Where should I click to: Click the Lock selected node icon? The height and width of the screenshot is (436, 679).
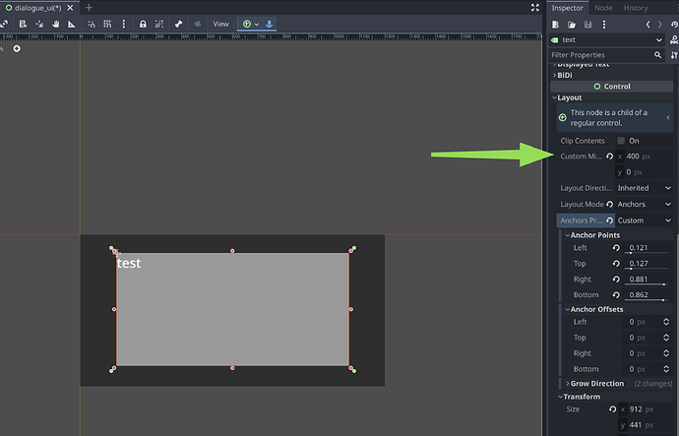(143, 25)
